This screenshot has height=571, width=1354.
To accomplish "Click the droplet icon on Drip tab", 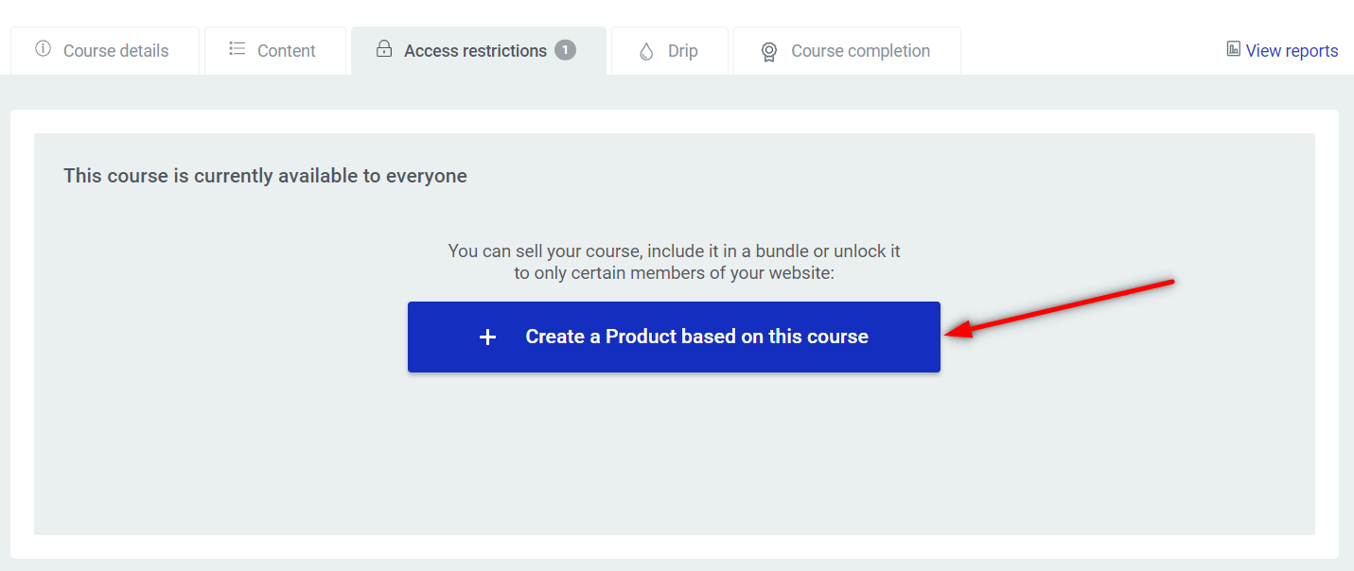I will 646,51.
